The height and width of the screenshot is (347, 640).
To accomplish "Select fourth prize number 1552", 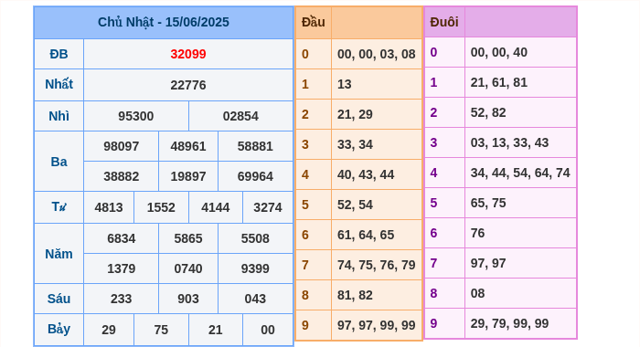I will pos(161,207).
